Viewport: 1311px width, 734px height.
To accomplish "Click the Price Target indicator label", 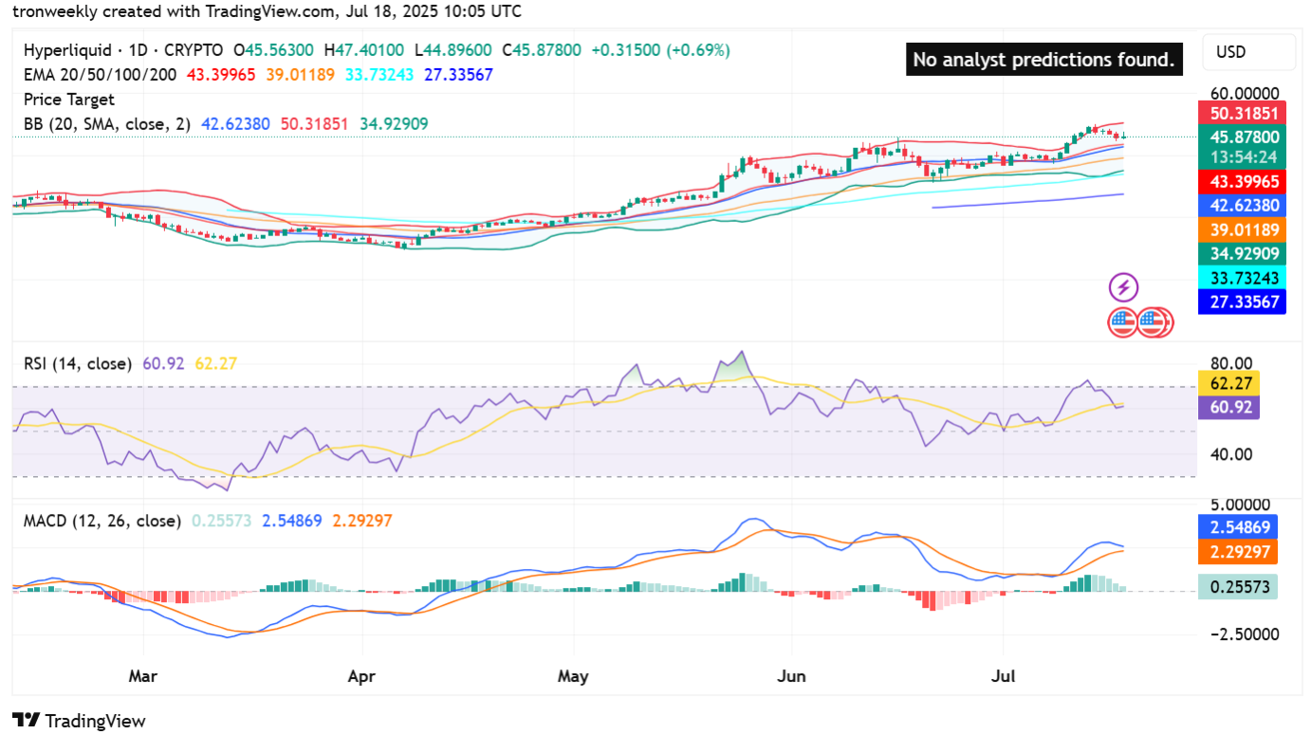I will click(x=68, y=100).
